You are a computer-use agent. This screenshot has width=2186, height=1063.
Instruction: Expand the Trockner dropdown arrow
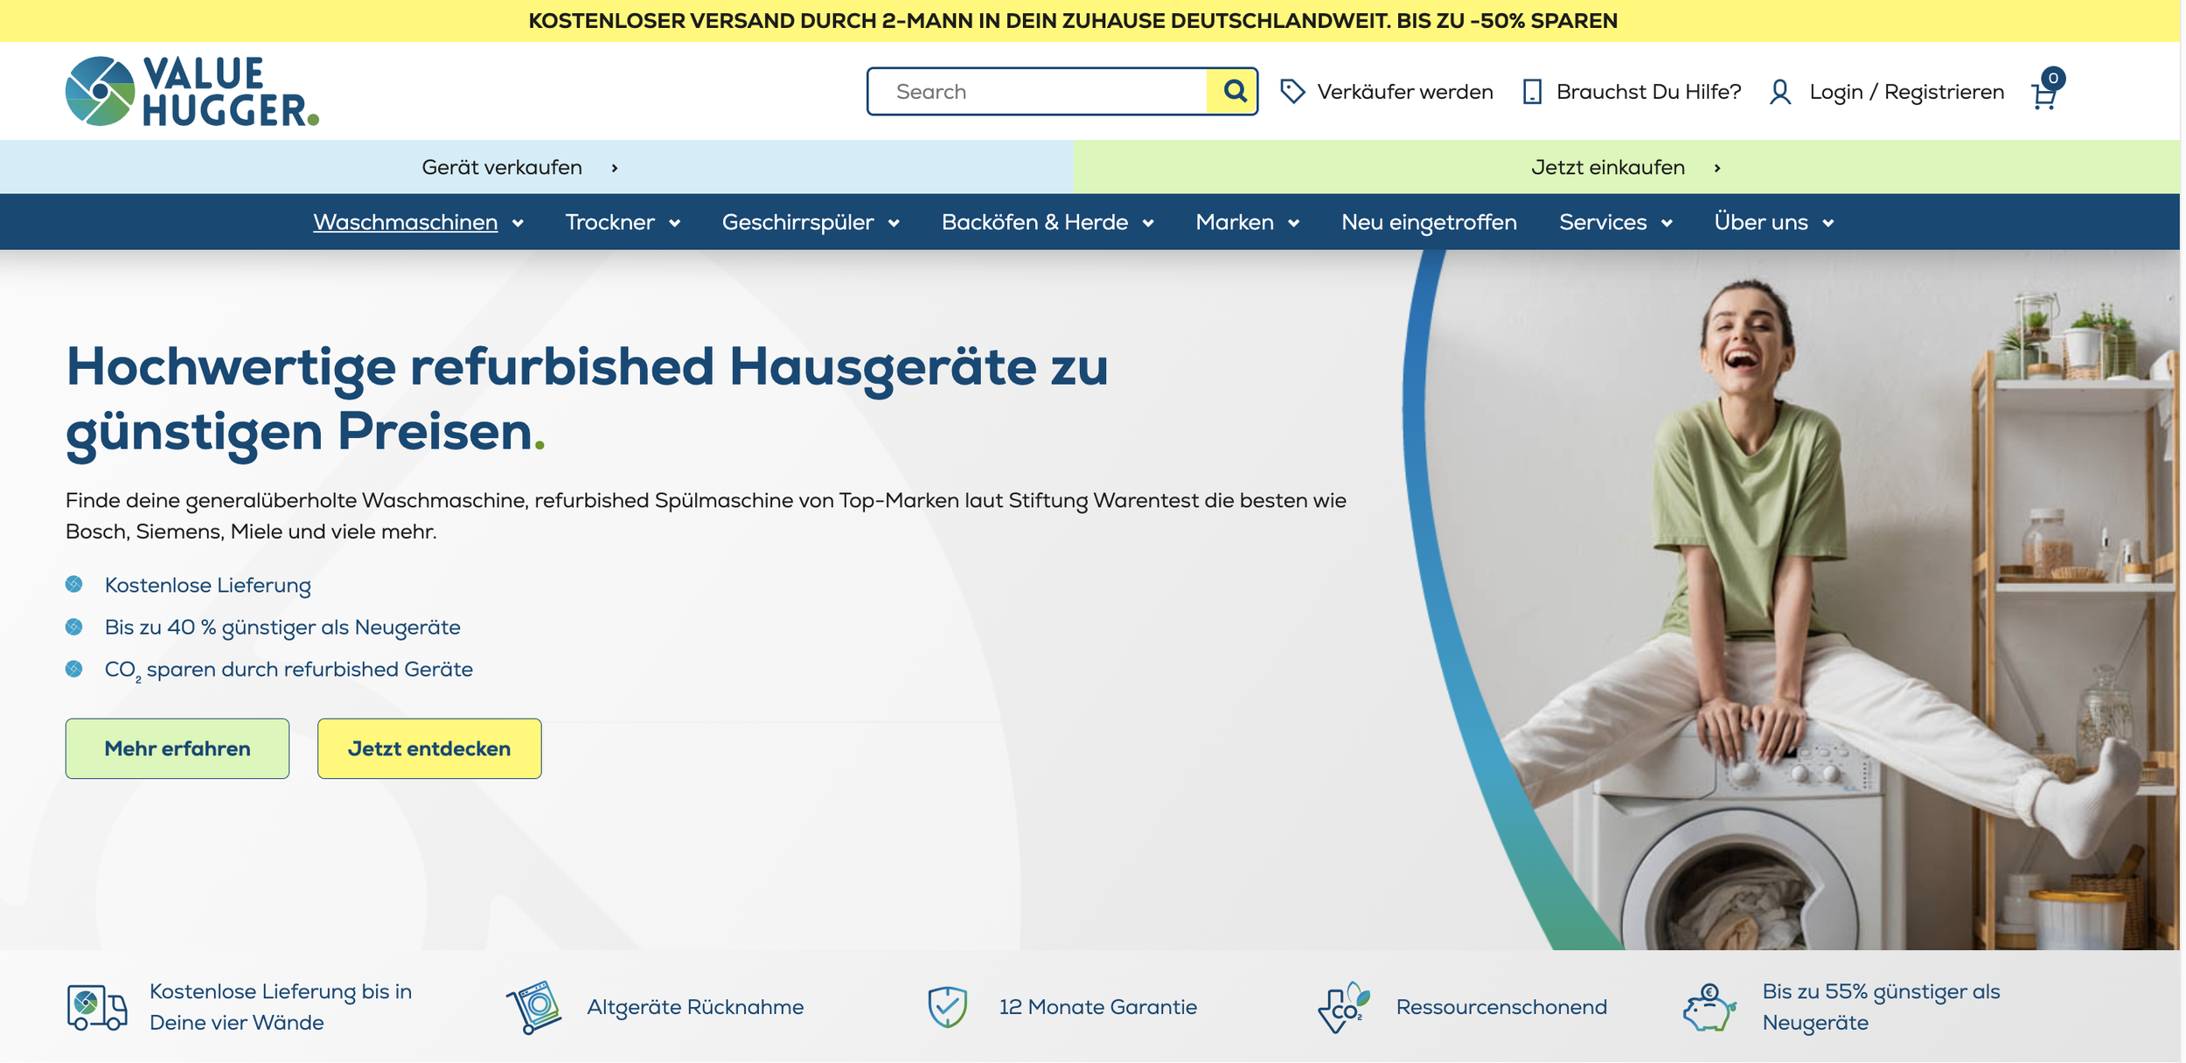674,224
